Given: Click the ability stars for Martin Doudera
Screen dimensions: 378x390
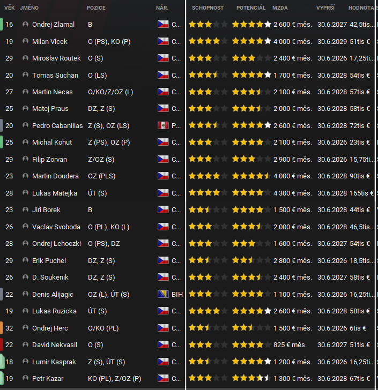Looking at the screenshot, I should click(x=208, y=176).
